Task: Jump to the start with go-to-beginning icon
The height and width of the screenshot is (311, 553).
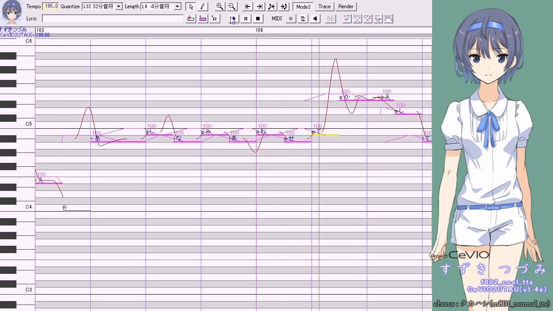Action: (x=248, y=6)
